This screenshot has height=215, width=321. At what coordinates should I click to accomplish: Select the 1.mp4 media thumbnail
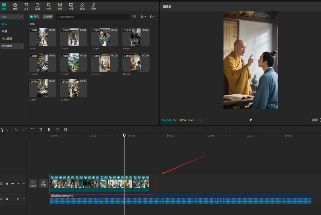(x=43, y=37)
